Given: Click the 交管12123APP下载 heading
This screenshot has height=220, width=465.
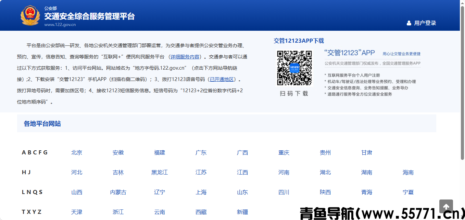Looking at the screenshot, I should (299, 41).
